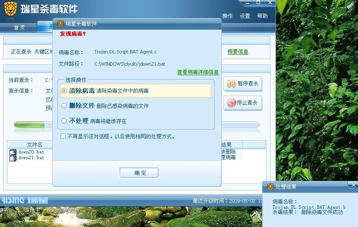Open the 23高考政治 desktop shortcut

click(66, 210)
